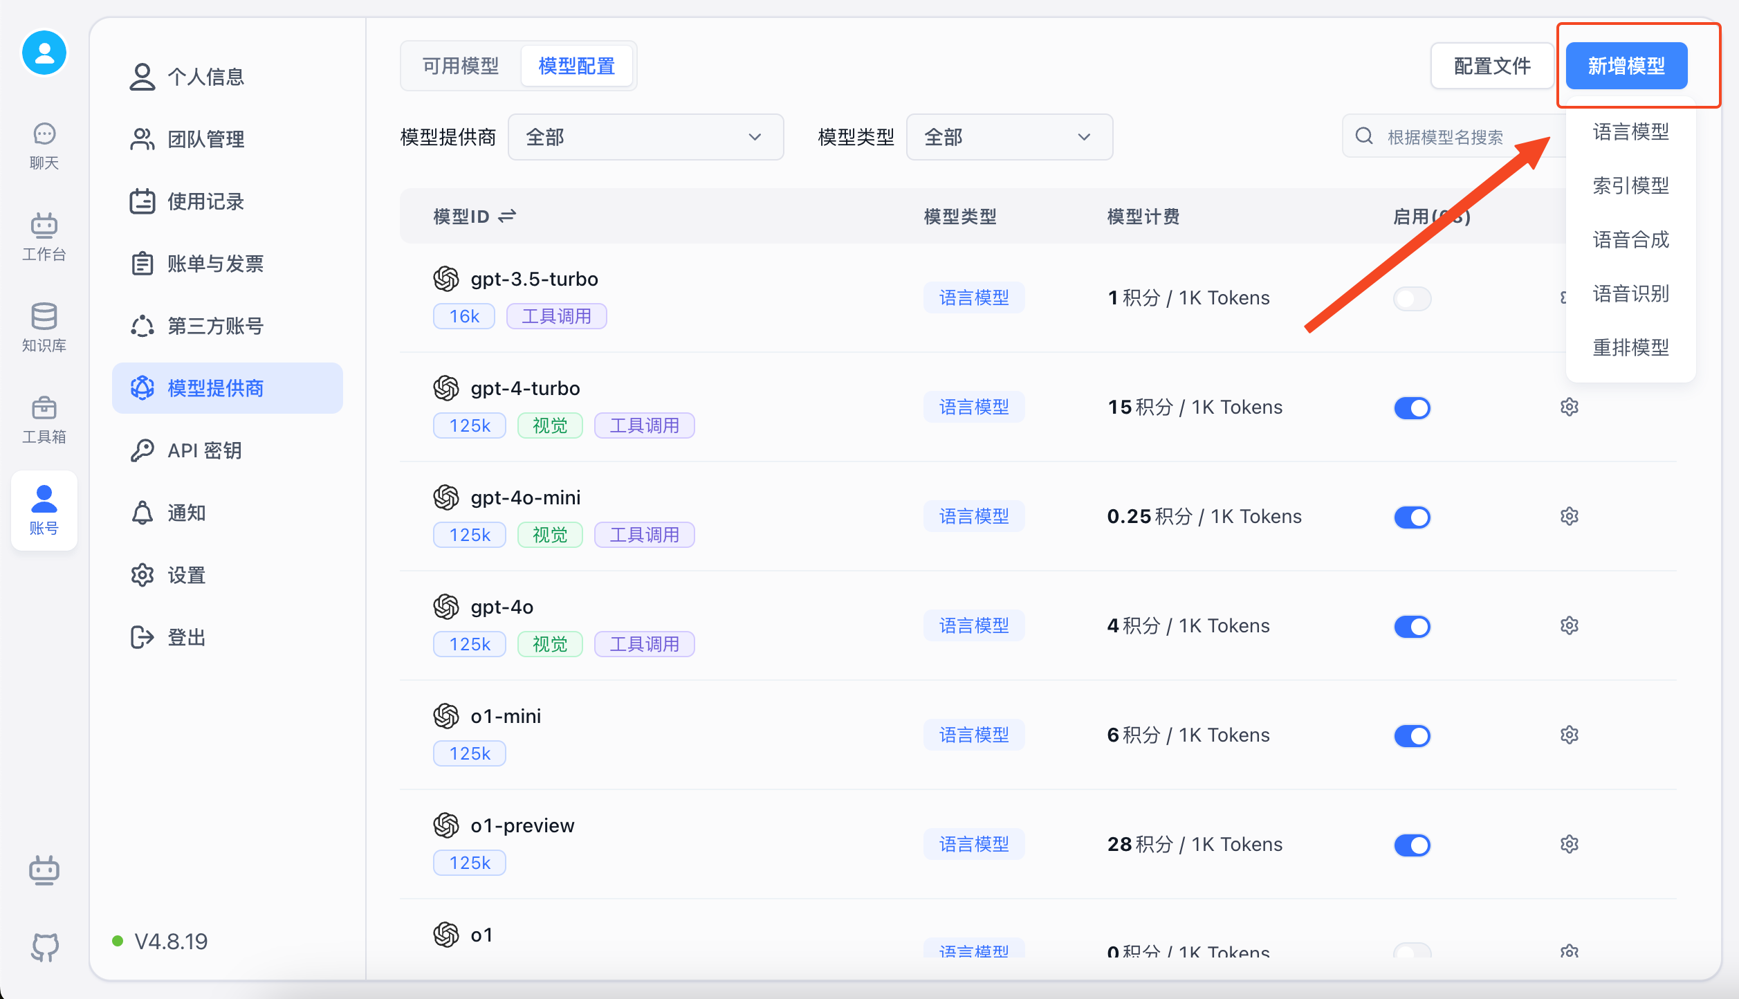The height and width of the screenshot is (999, 1739).
Task: Click the user avatar icon at top left
Action: point(44,53)
